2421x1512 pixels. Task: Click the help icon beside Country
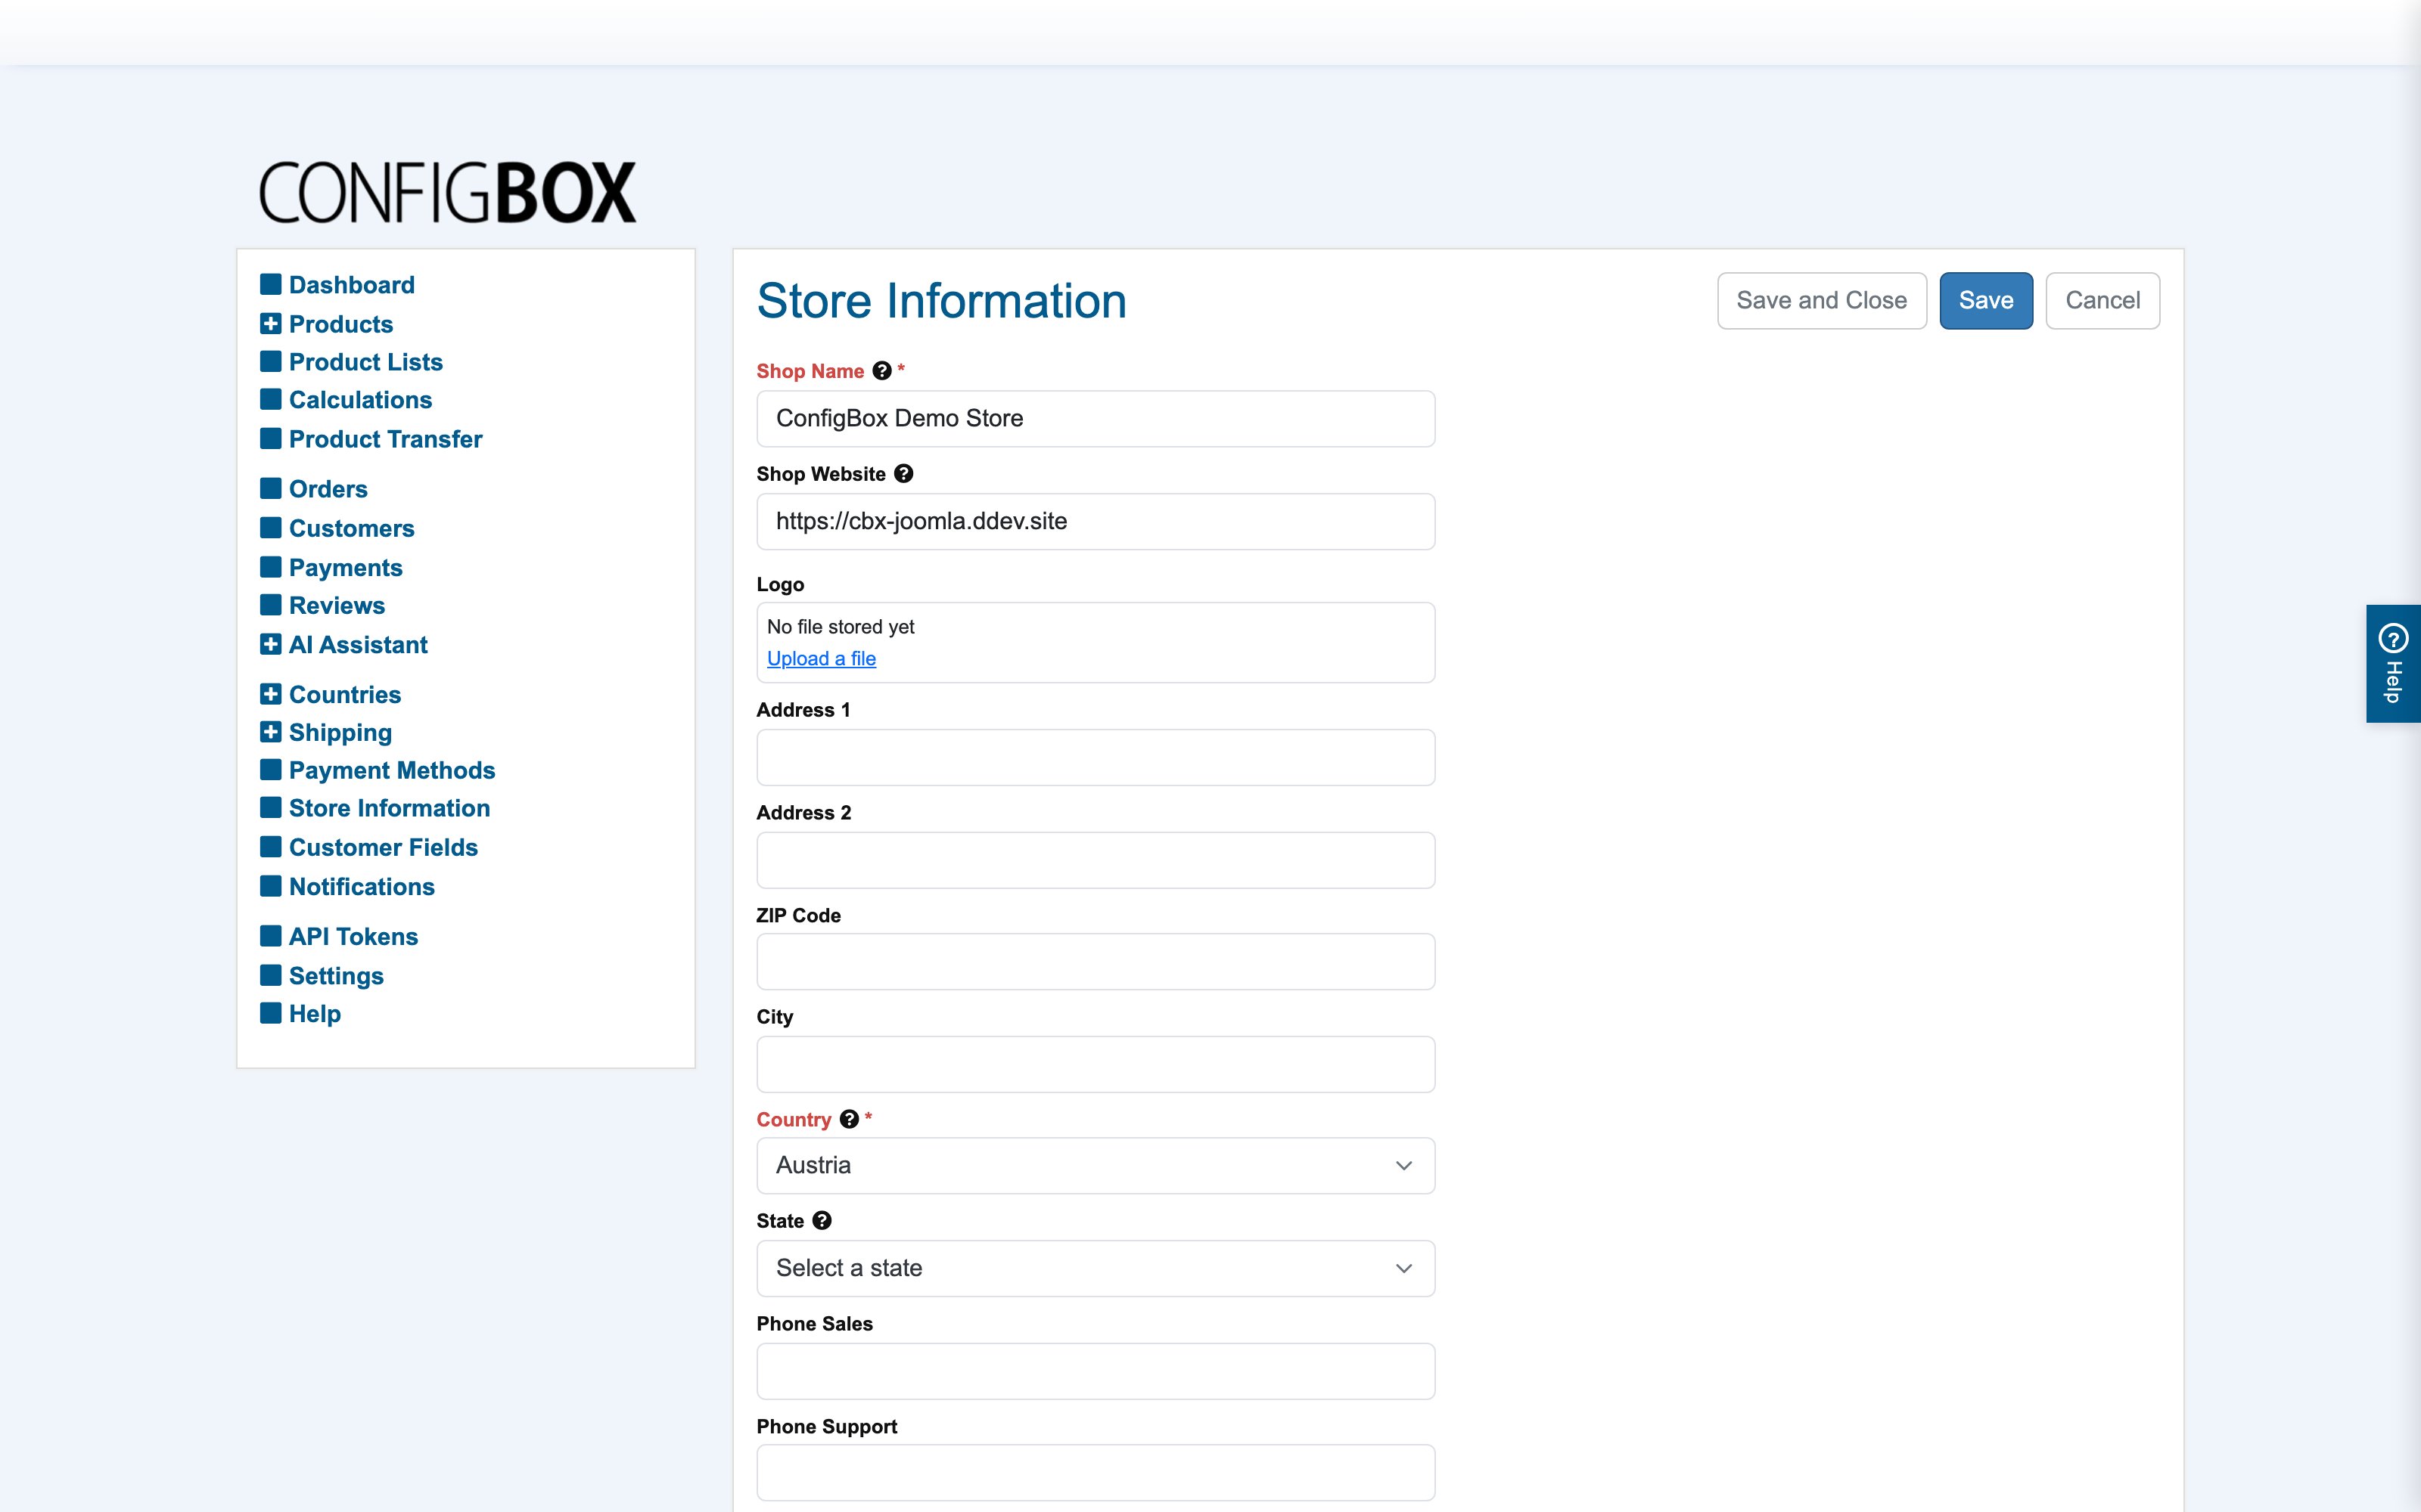tap(850, 1119)
